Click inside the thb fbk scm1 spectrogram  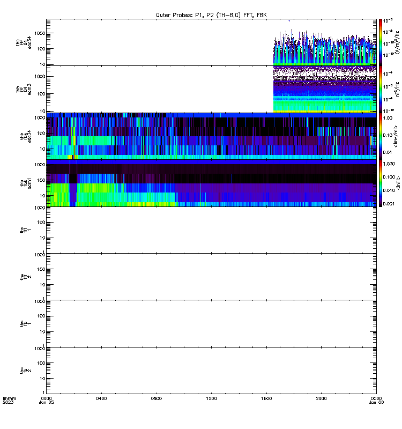click(211, 183)
